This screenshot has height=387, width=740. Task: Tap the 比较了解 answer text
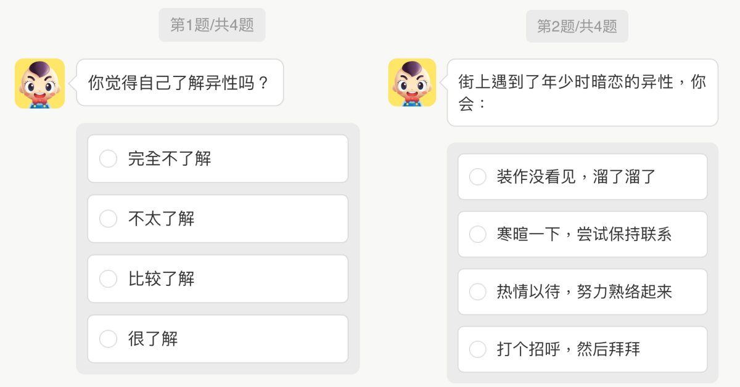click(x=162, y=279)
